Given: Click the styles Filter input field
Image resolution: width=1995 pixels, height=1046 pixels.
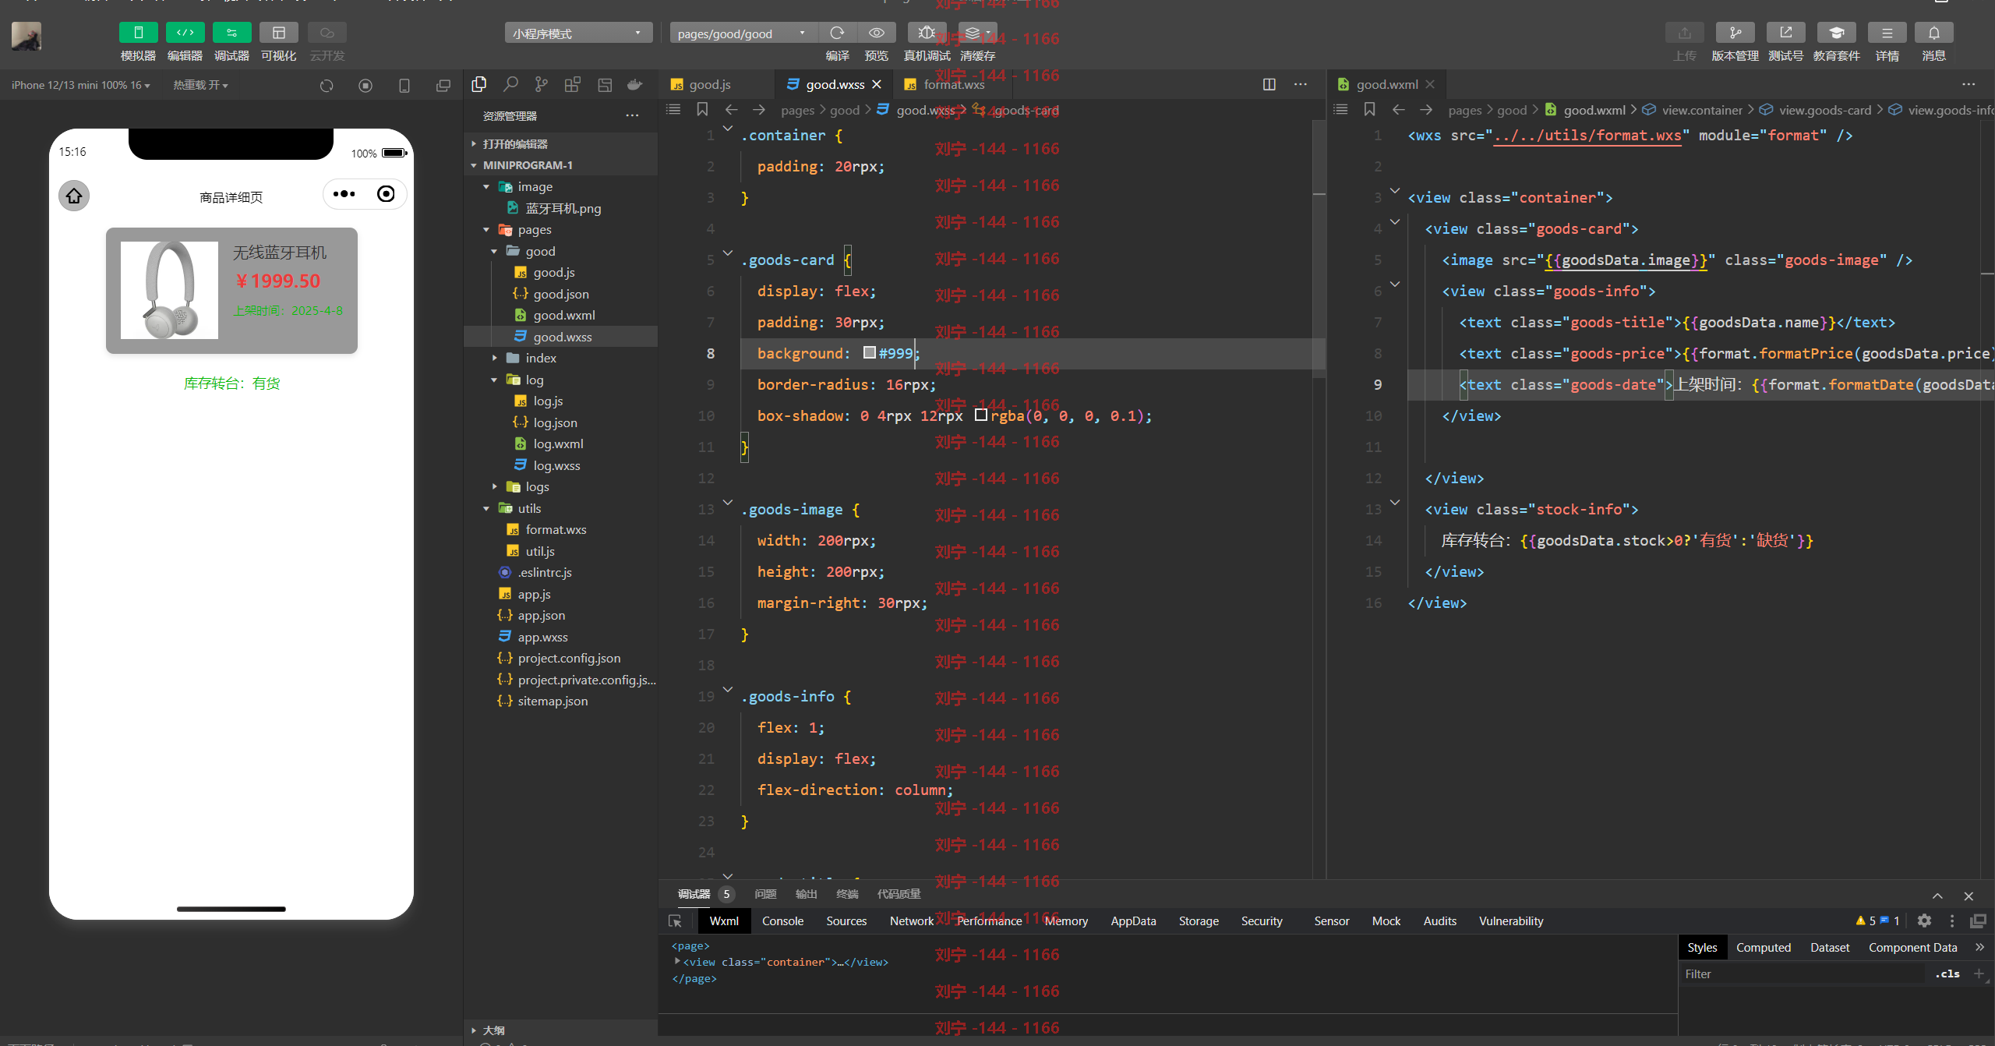Looking at the screenshot, I should (x=1802, y=974).
